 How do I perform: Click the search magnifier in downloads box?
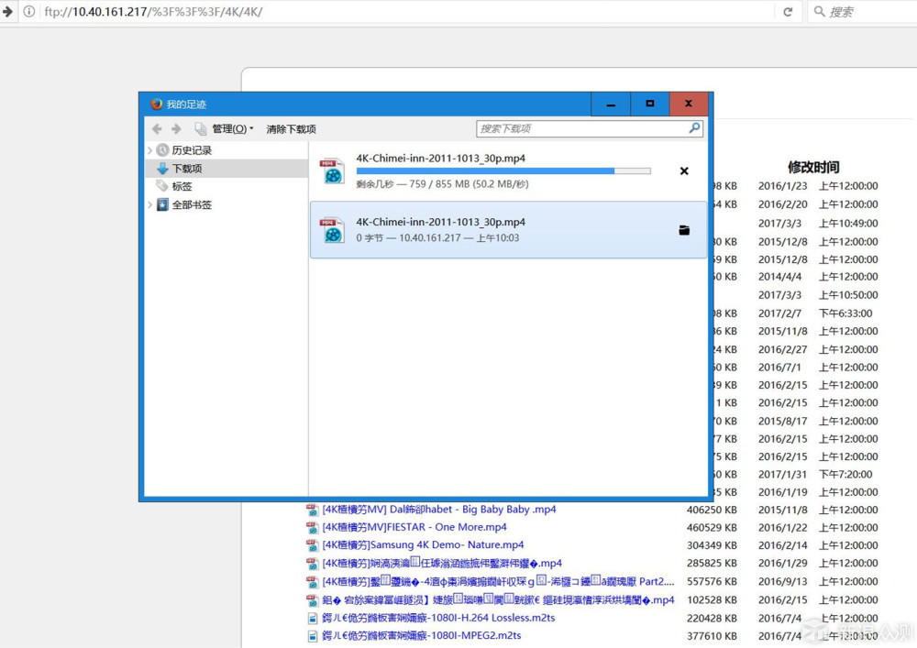(695, 128)
